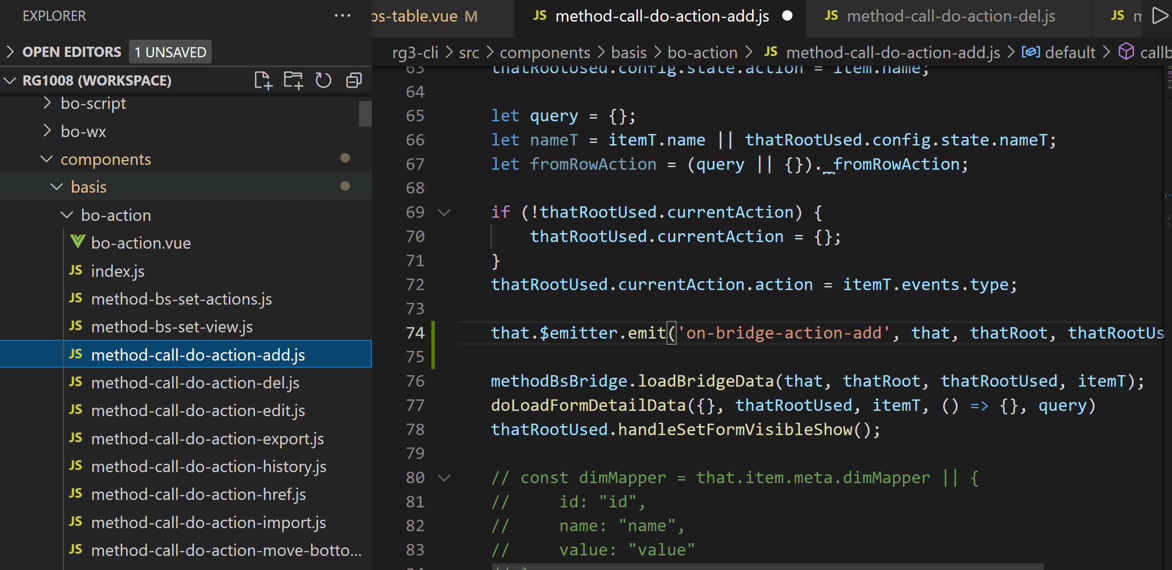
Task: Expand the bo-script folder
Action: pos(46,103)
